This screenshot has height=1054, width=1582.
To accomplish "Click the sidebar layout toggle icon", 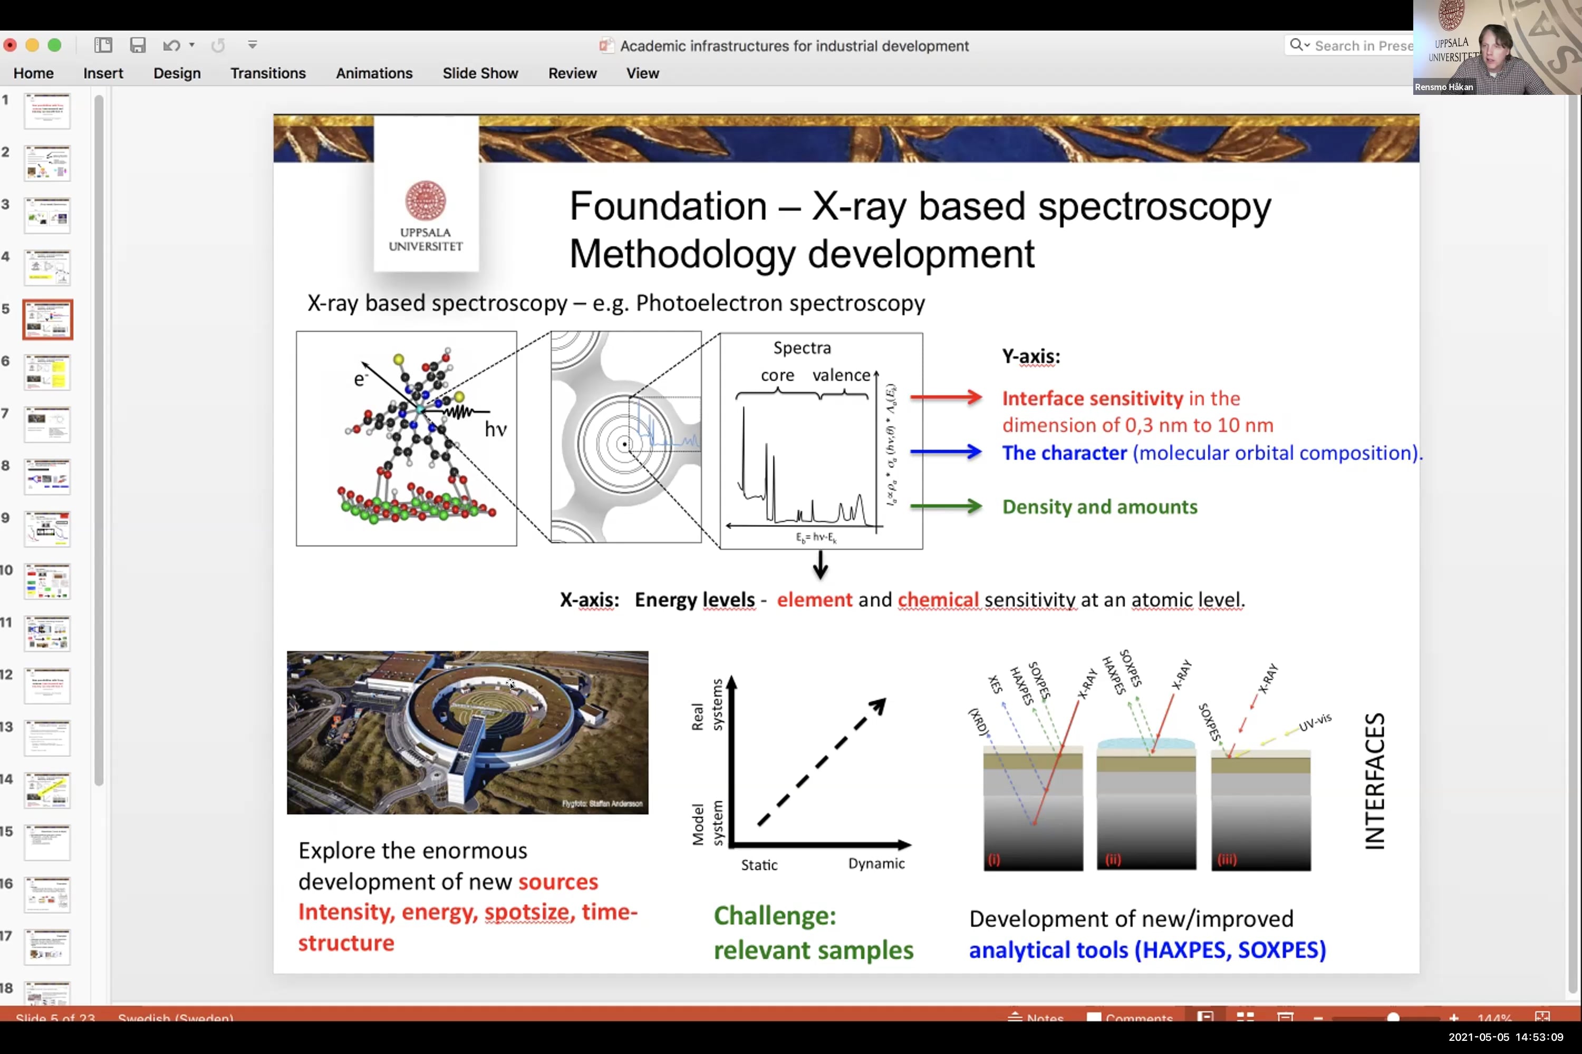I will click(103, 45).
